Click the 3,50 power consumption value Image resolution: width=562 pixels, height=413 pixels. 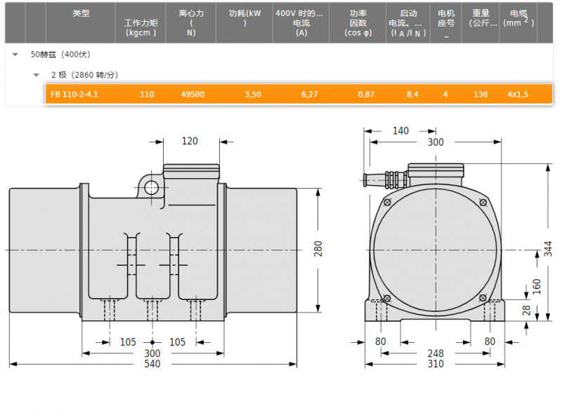click(253, 95)
